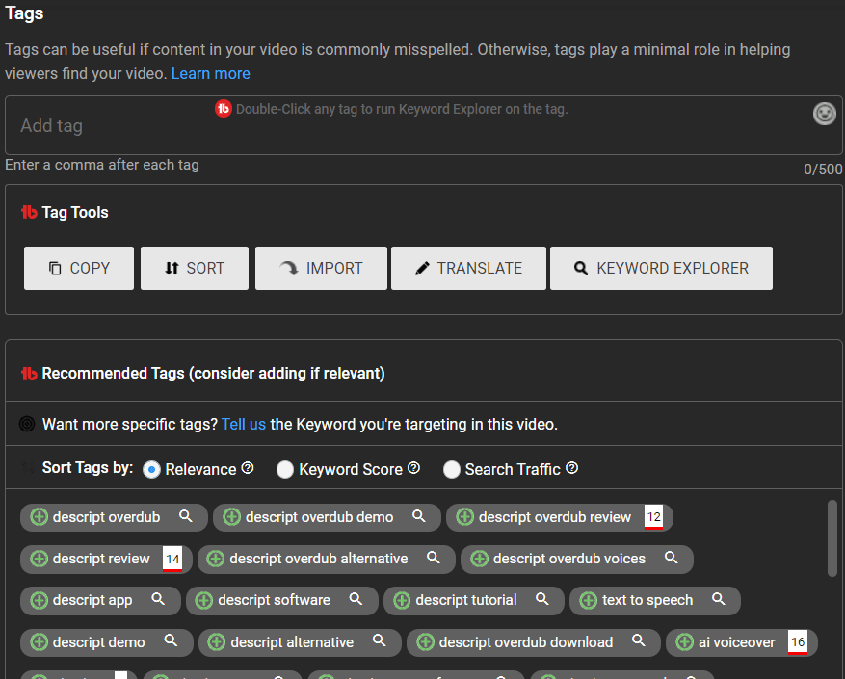Click rank badge 12 on overdub review
Viewport: 845px width, 679px height.
click(653, 517)
